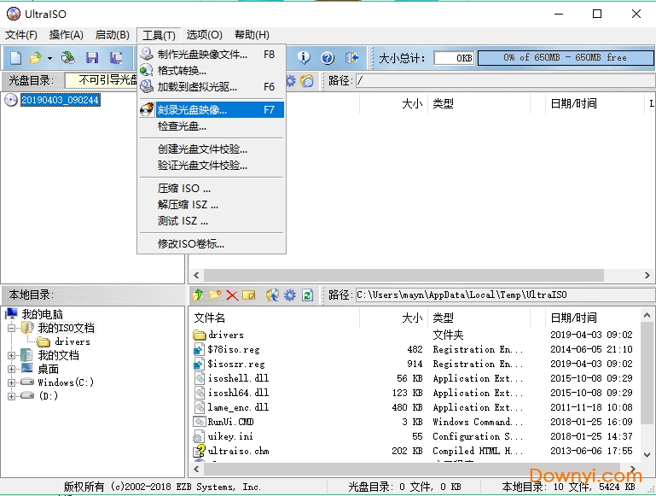Click the gear icon in local toolbar
The width and height of the screenshot is (656, 496).
(290, 295)
